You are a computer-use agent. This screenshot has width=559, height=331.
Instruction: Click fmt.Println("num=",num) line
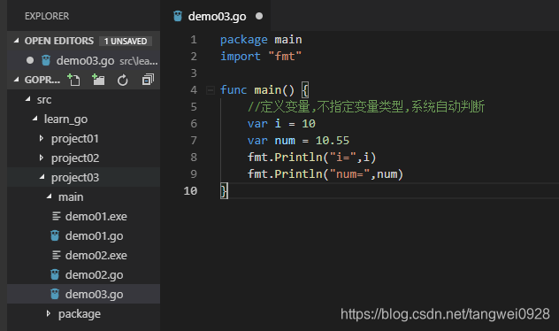pyautogui.click(x=325, y=174)
